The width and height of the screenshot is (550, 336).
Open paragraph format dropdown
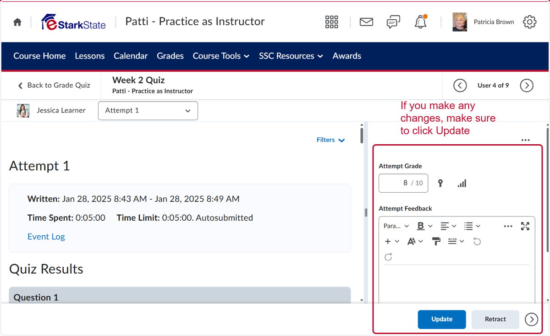click(x=396, y=226)
